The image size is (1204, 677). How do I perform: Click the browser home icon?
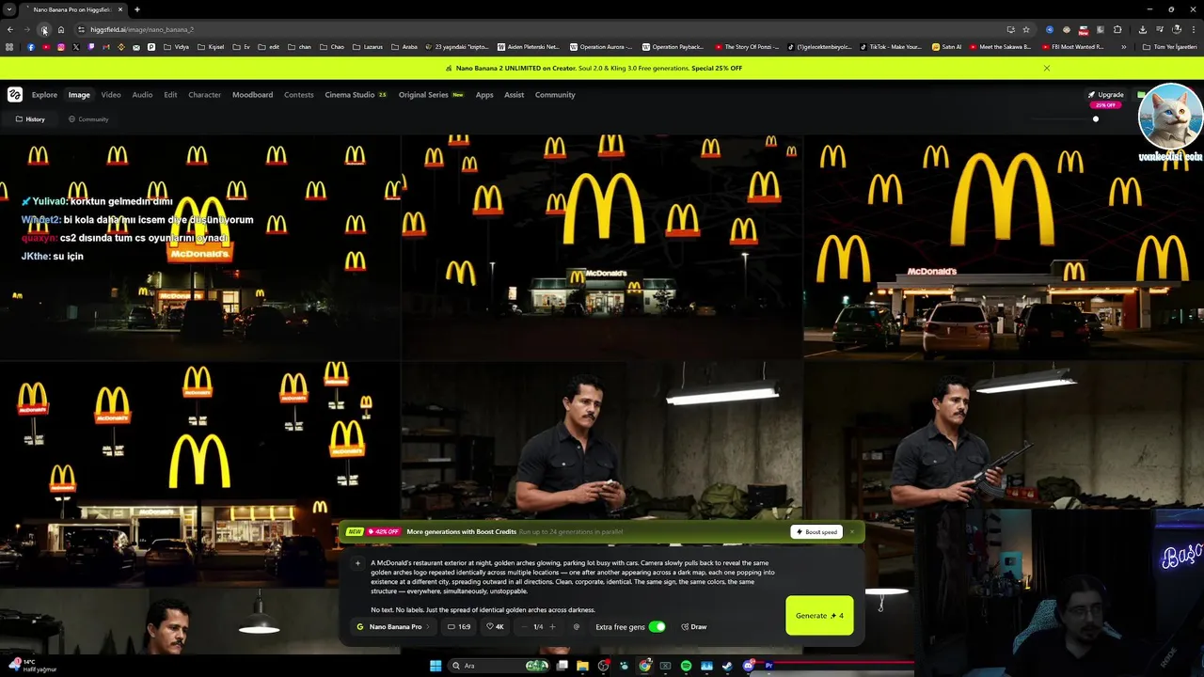click(61, 30)
